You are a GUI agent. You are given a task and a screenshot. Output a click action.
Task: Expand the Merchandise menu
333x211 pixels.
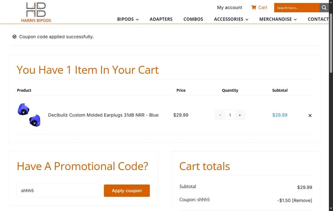[x=278, y=19]
